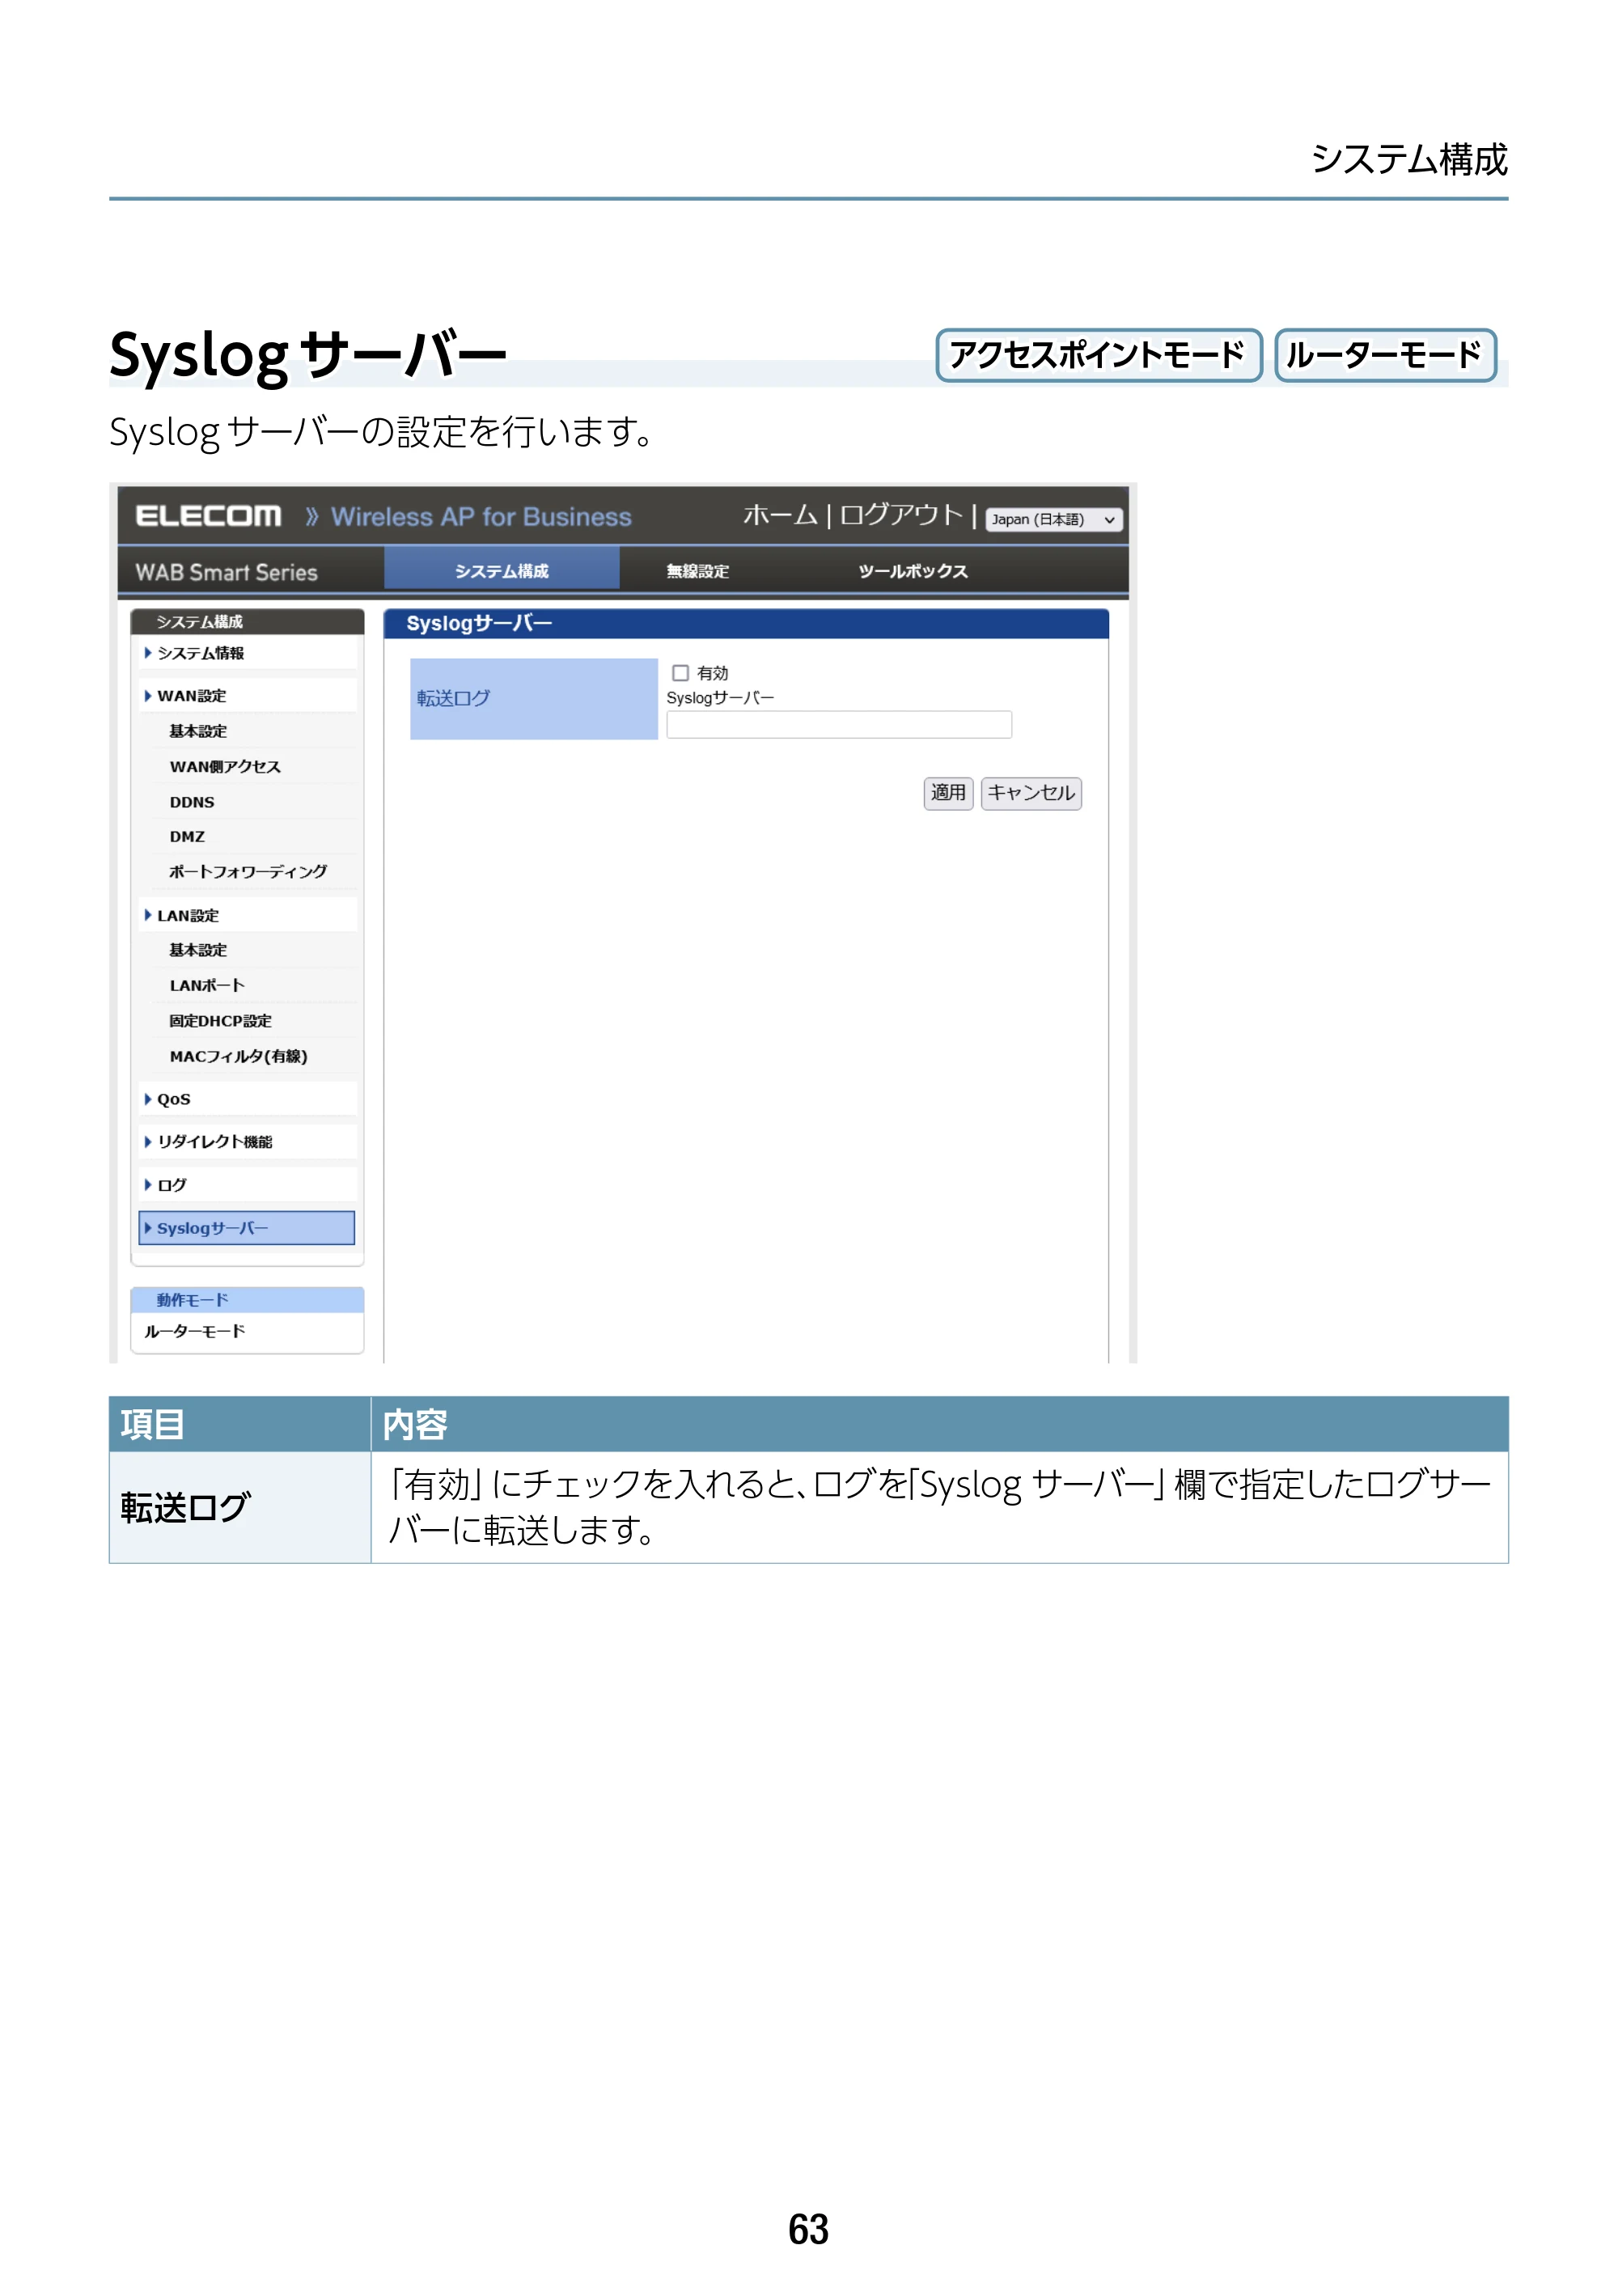This screenshot has width=1618, height=2296.
Task: Click the Wireless AP for Business header text
Action: pyautogui.click(x=481, y=517)
